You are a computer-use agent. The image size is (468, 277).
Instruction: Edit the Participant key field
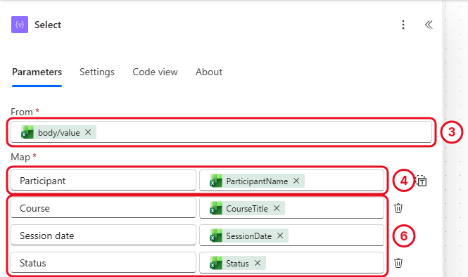103,181
